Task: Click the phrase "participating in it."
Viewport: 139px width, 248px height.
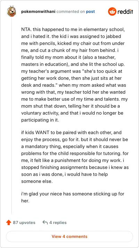Action: coord(40,120)
